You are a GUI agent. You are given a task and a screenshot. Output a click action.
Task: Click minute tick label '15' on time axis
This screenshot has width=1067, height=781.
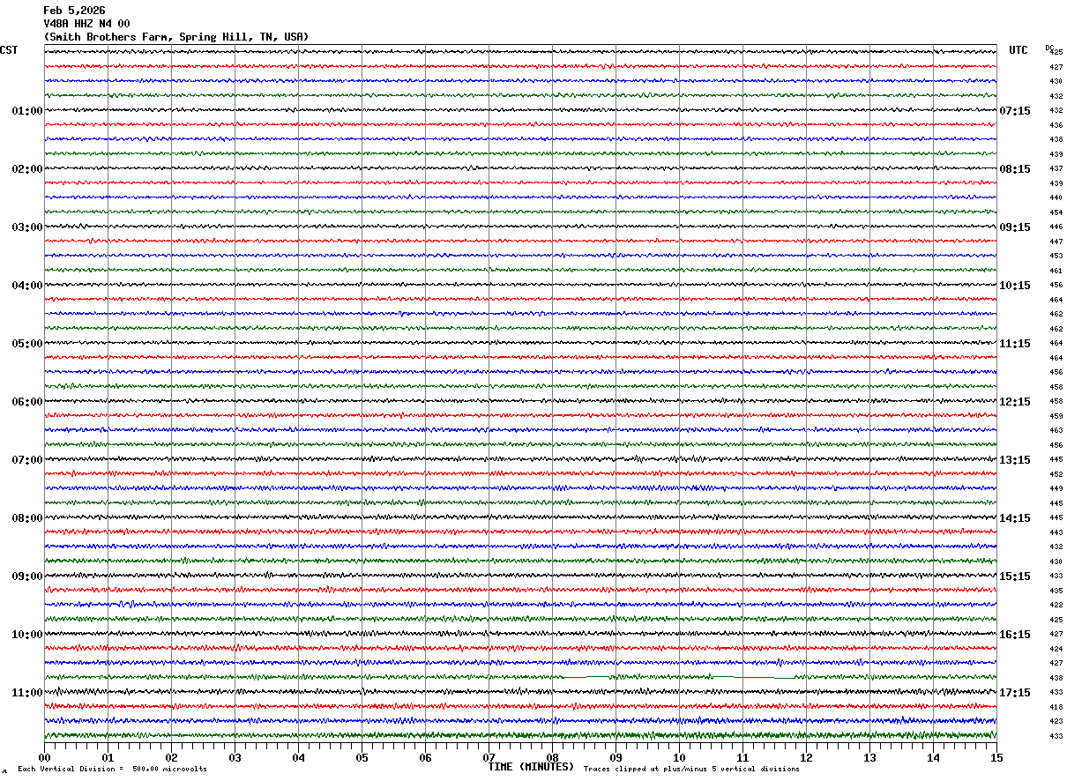996,757
